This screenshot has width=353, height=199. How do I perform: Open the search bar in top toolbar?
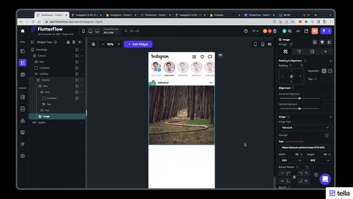point(132,31)
